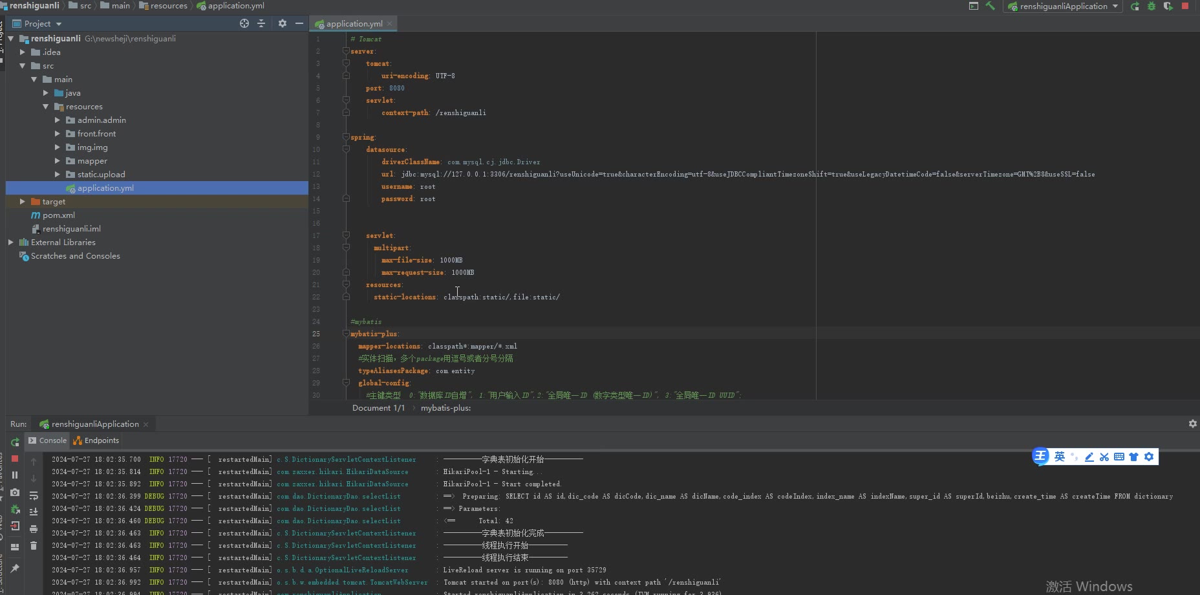Click the Debug bug icon in top toolbar
Viewport: 1200px width, 595px height.
click(1152, 6)
